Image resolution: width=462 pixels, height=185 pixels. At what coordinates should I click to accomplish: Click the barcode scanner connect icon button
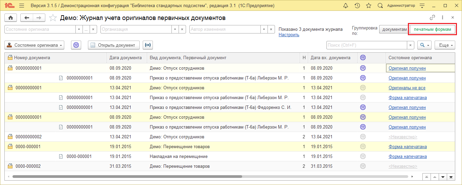click(147, 45)
